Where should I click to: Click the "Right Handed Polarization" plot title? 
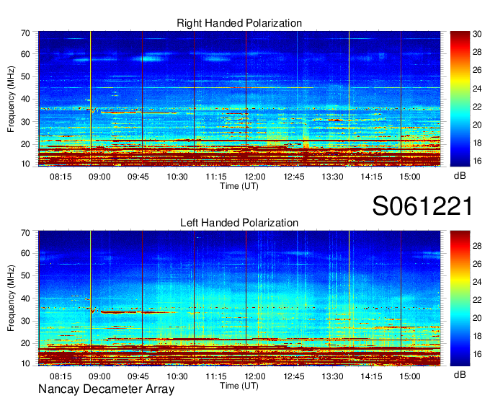[239, 23]
